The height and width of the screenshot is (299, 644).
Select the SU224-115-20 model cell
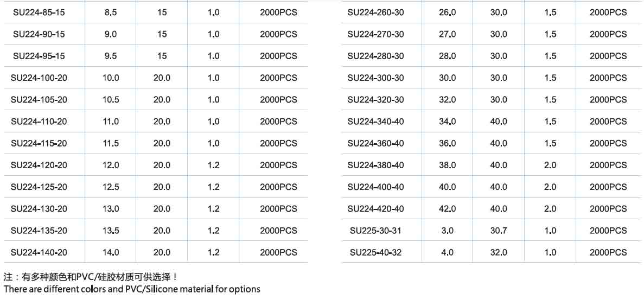coord(39,143)
